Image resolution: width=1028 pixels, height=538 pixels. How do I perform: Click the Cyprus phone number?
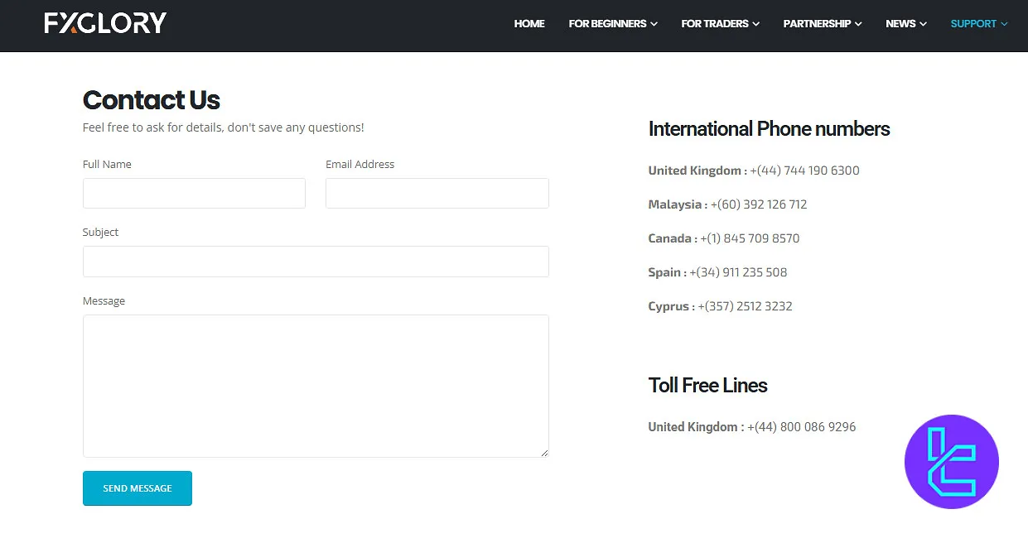745,306
